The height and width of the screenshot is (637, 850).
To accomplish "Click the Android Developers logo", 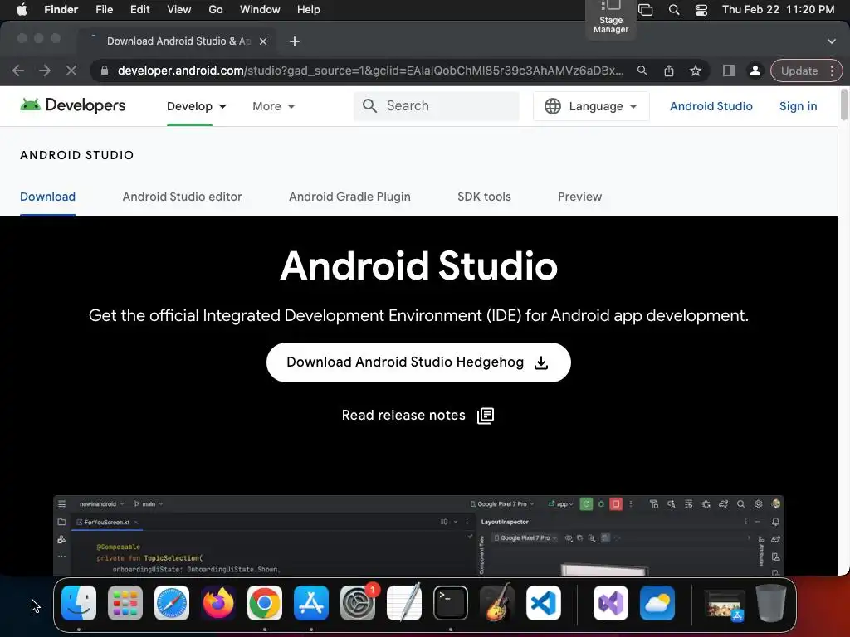I will tap(73, 105).
